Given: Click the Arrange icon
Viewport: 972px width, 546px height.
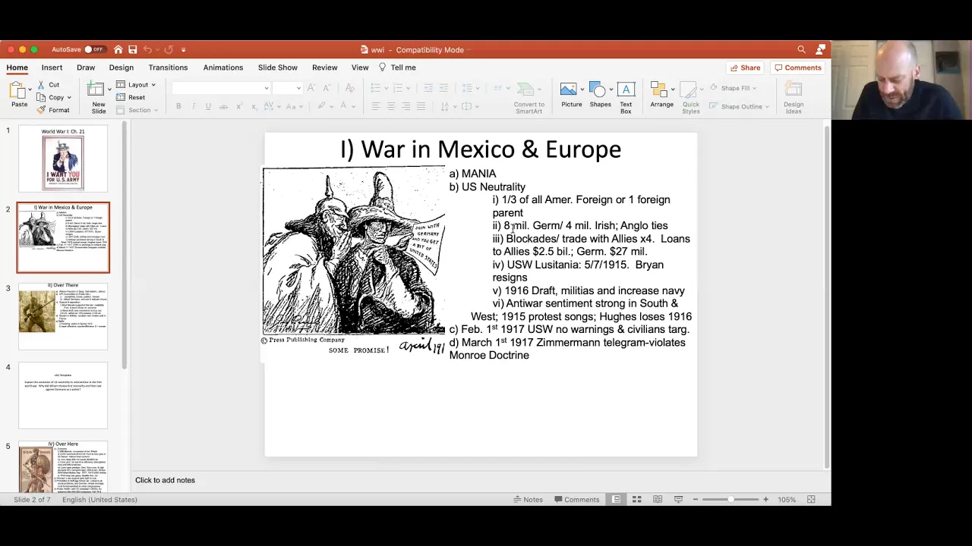Looking at the screenshot, I should tap(661, 96).
